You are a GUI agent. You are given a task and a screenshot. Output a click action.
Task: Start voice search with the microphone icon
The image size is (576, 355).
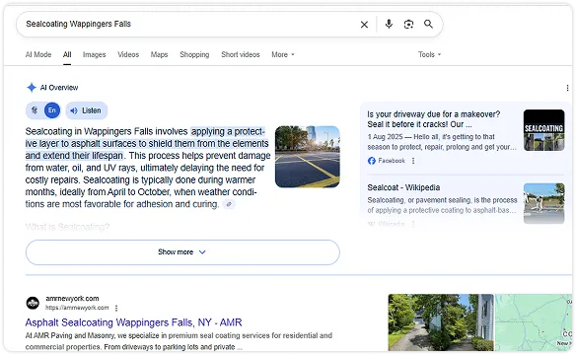[x=389, y=25]
